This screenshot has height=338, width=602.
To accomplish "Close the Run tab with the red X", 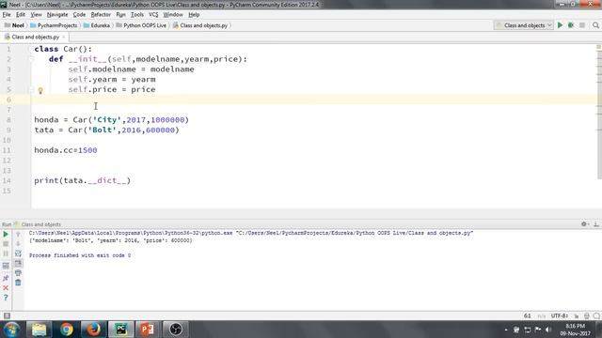I will coord(6,287).
